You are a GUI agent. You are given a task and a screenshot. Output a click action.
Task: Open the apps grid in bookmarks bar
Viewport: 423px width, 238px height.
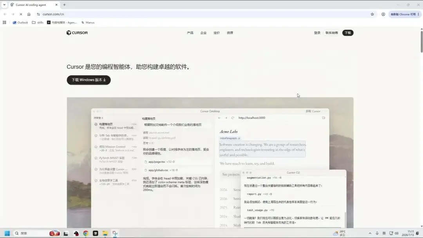click(x=4, y=23)
